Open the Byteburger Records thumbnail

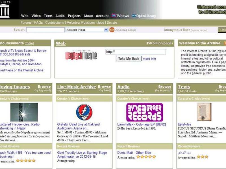(x=145, y=112)
